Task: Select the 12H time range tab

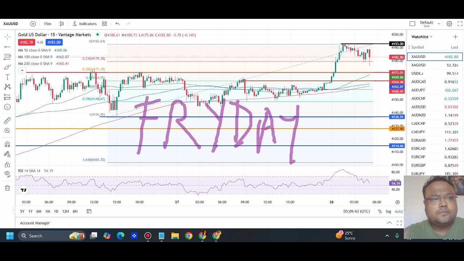Action: [66, 211]
